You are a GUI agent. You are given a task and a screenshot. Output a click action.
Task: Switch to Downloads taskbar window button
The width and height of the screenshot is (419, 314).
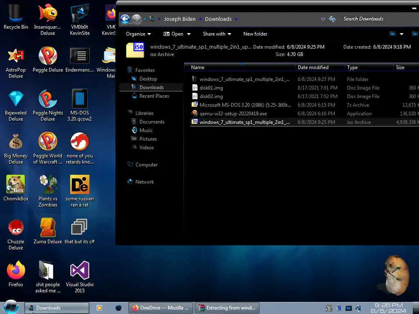click(x=56, y=308)
